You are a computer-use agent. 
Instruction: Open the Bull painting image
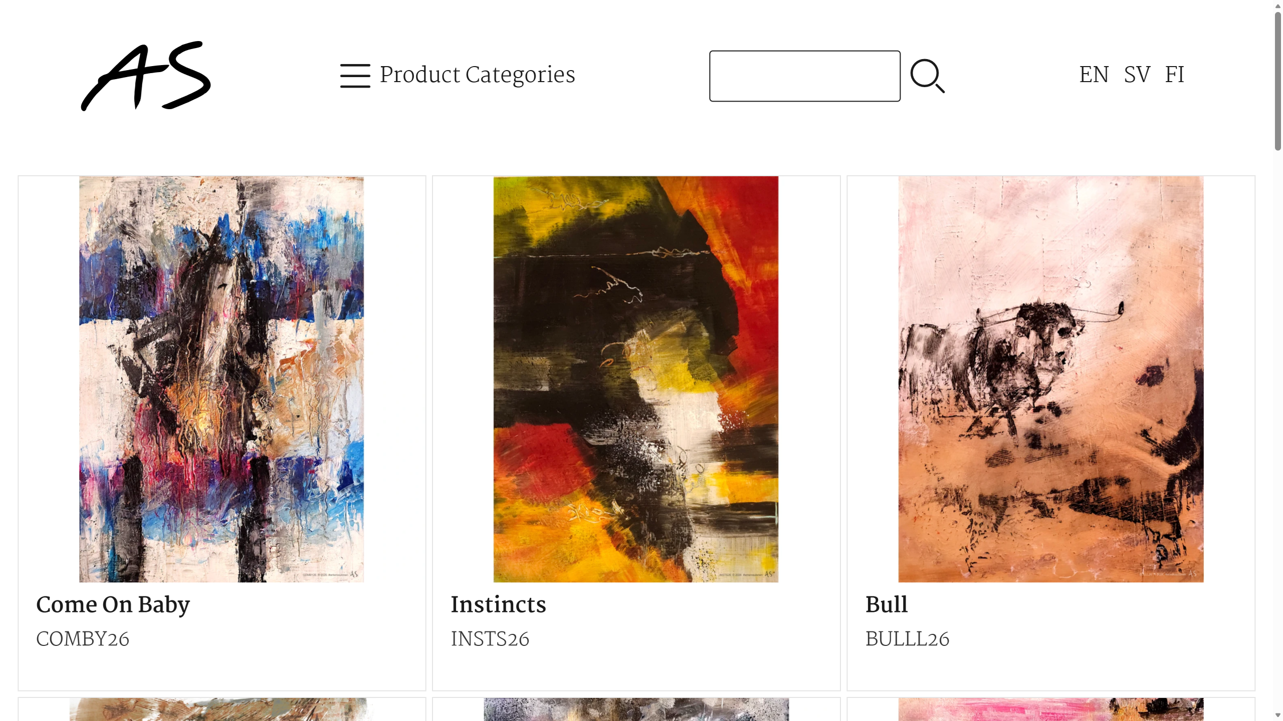pyautogui.click(x=1050, y=379)
